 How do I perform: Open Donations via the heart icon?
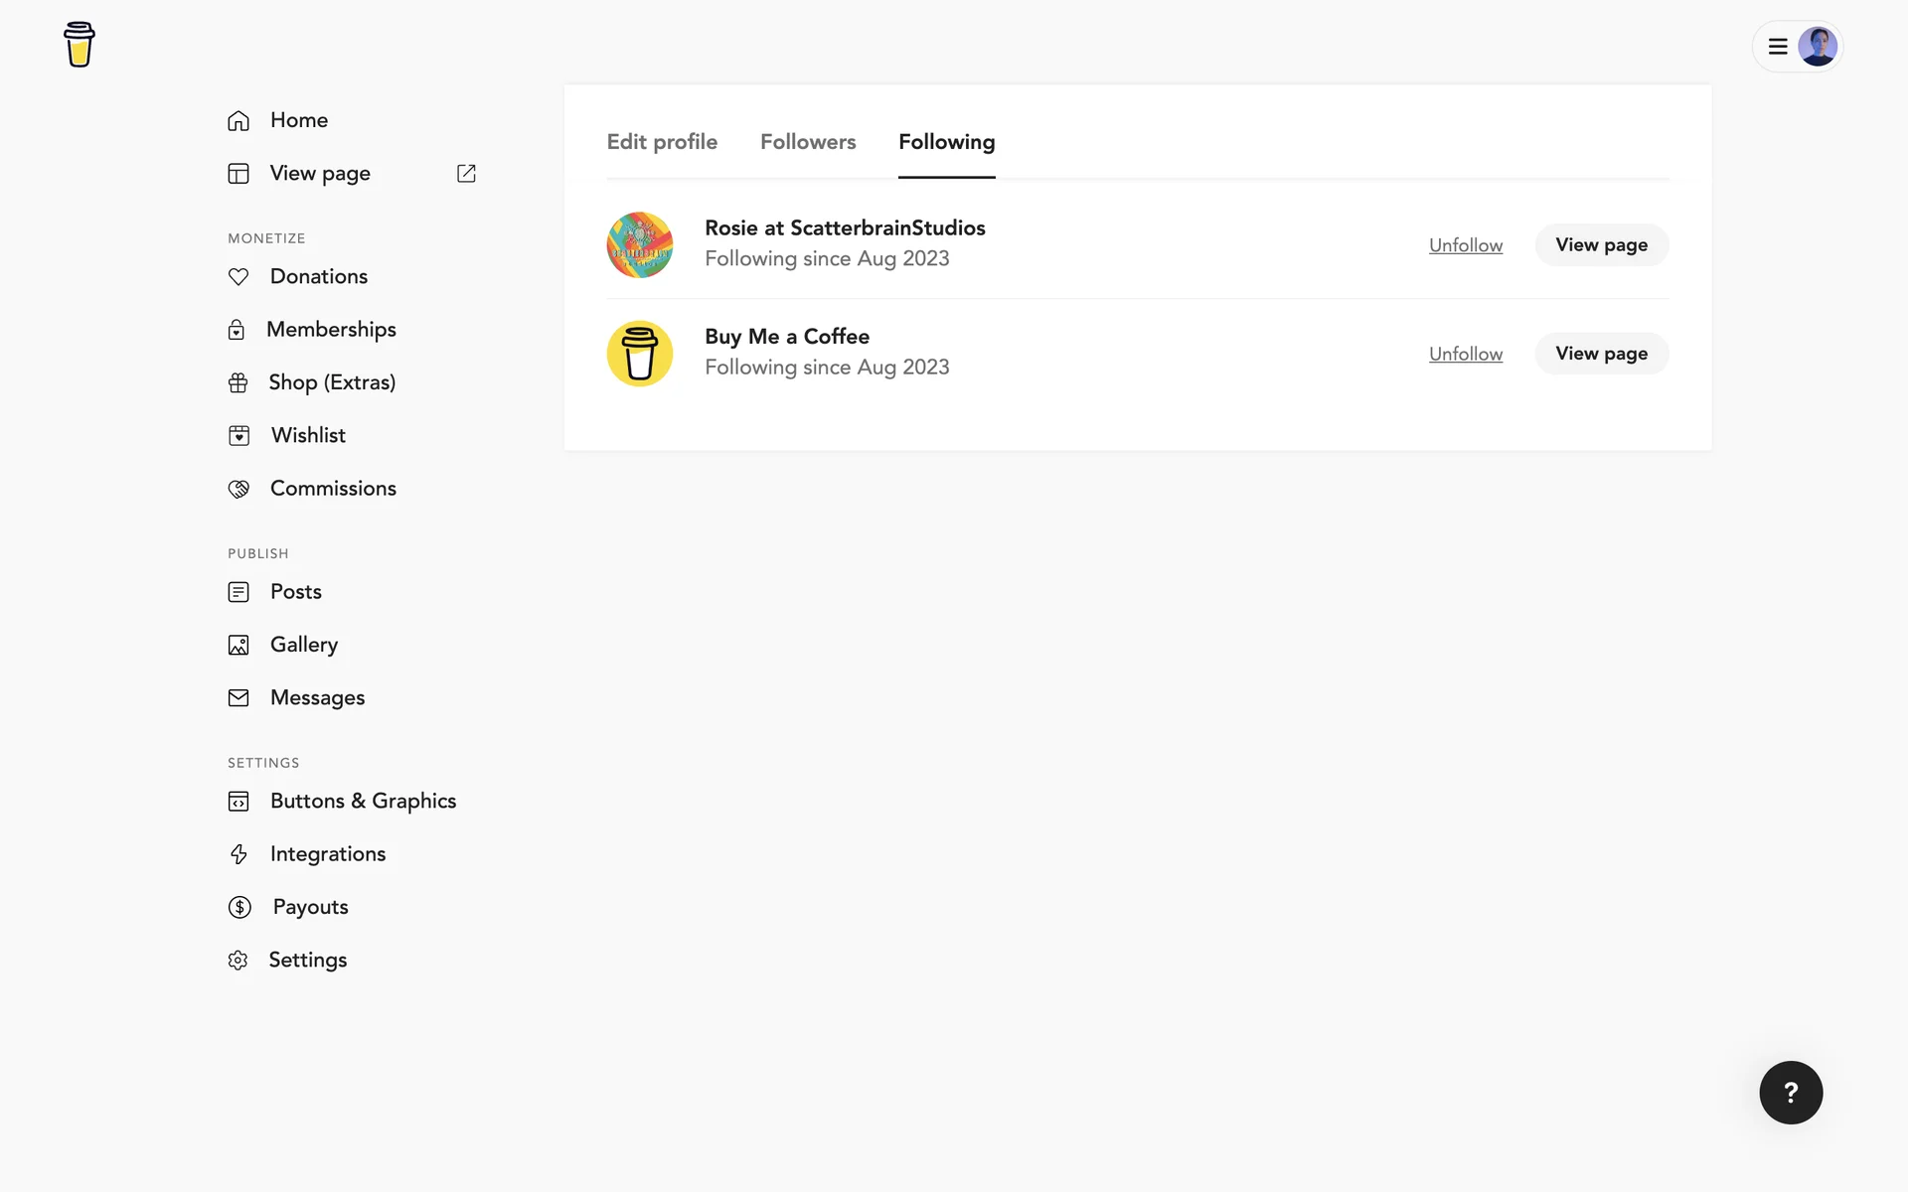click(x=238, y=276)
